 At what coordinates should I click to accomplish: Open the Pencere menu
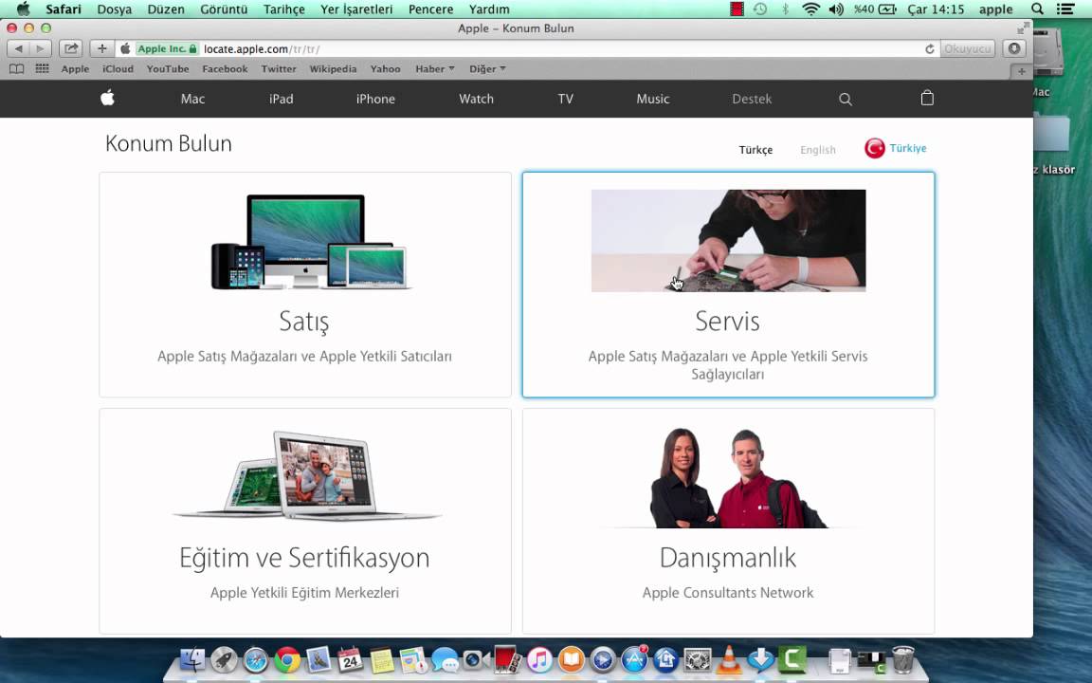tap(430, 9)
